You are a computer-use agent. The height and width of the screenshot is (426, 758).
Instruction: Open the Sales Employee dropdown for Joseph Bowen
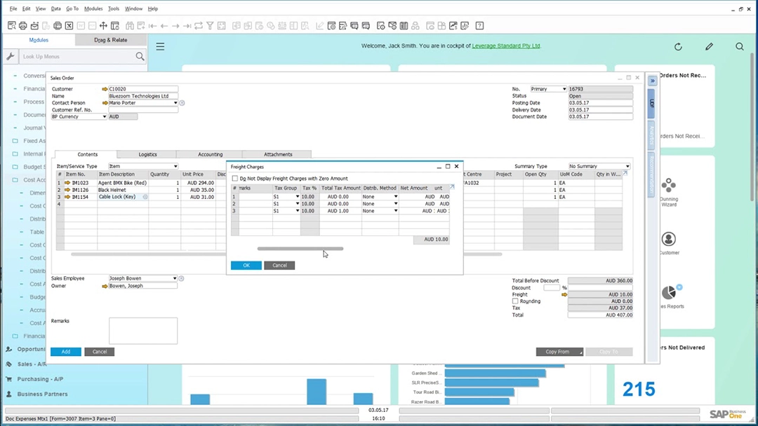coord(175,278)
